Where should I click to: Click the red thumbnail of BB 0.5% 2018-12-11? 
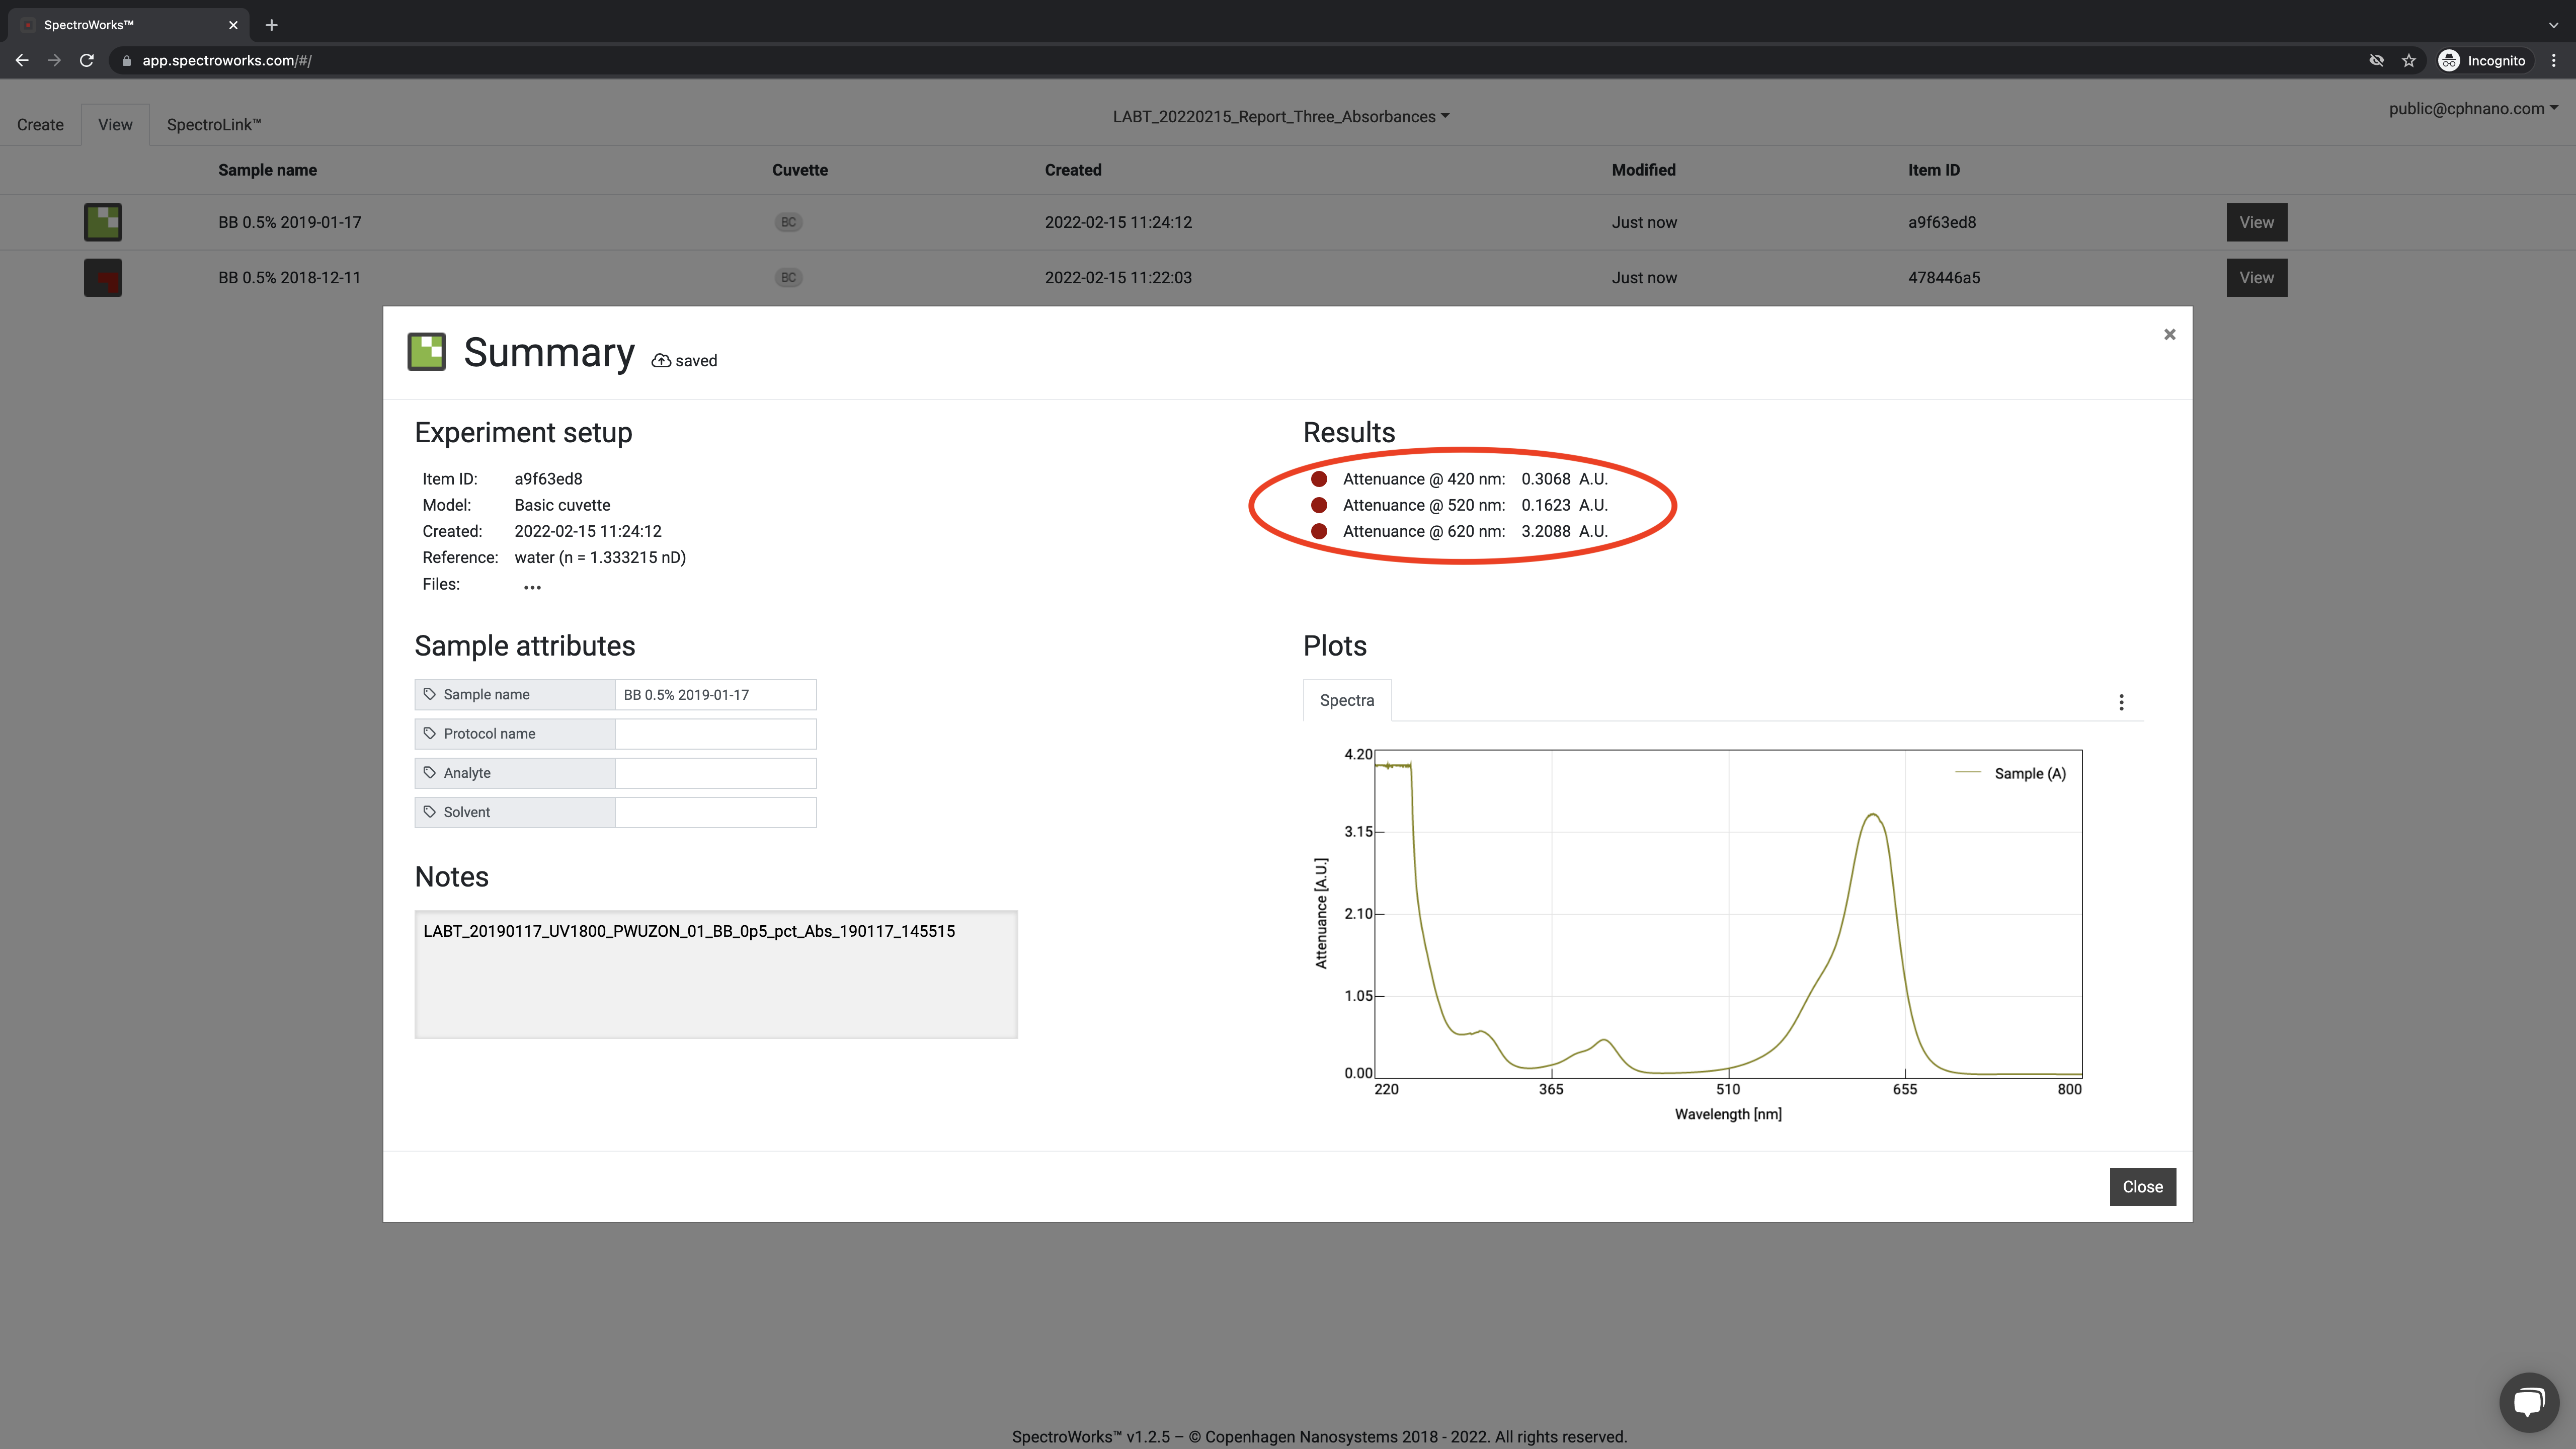(103, 278)
